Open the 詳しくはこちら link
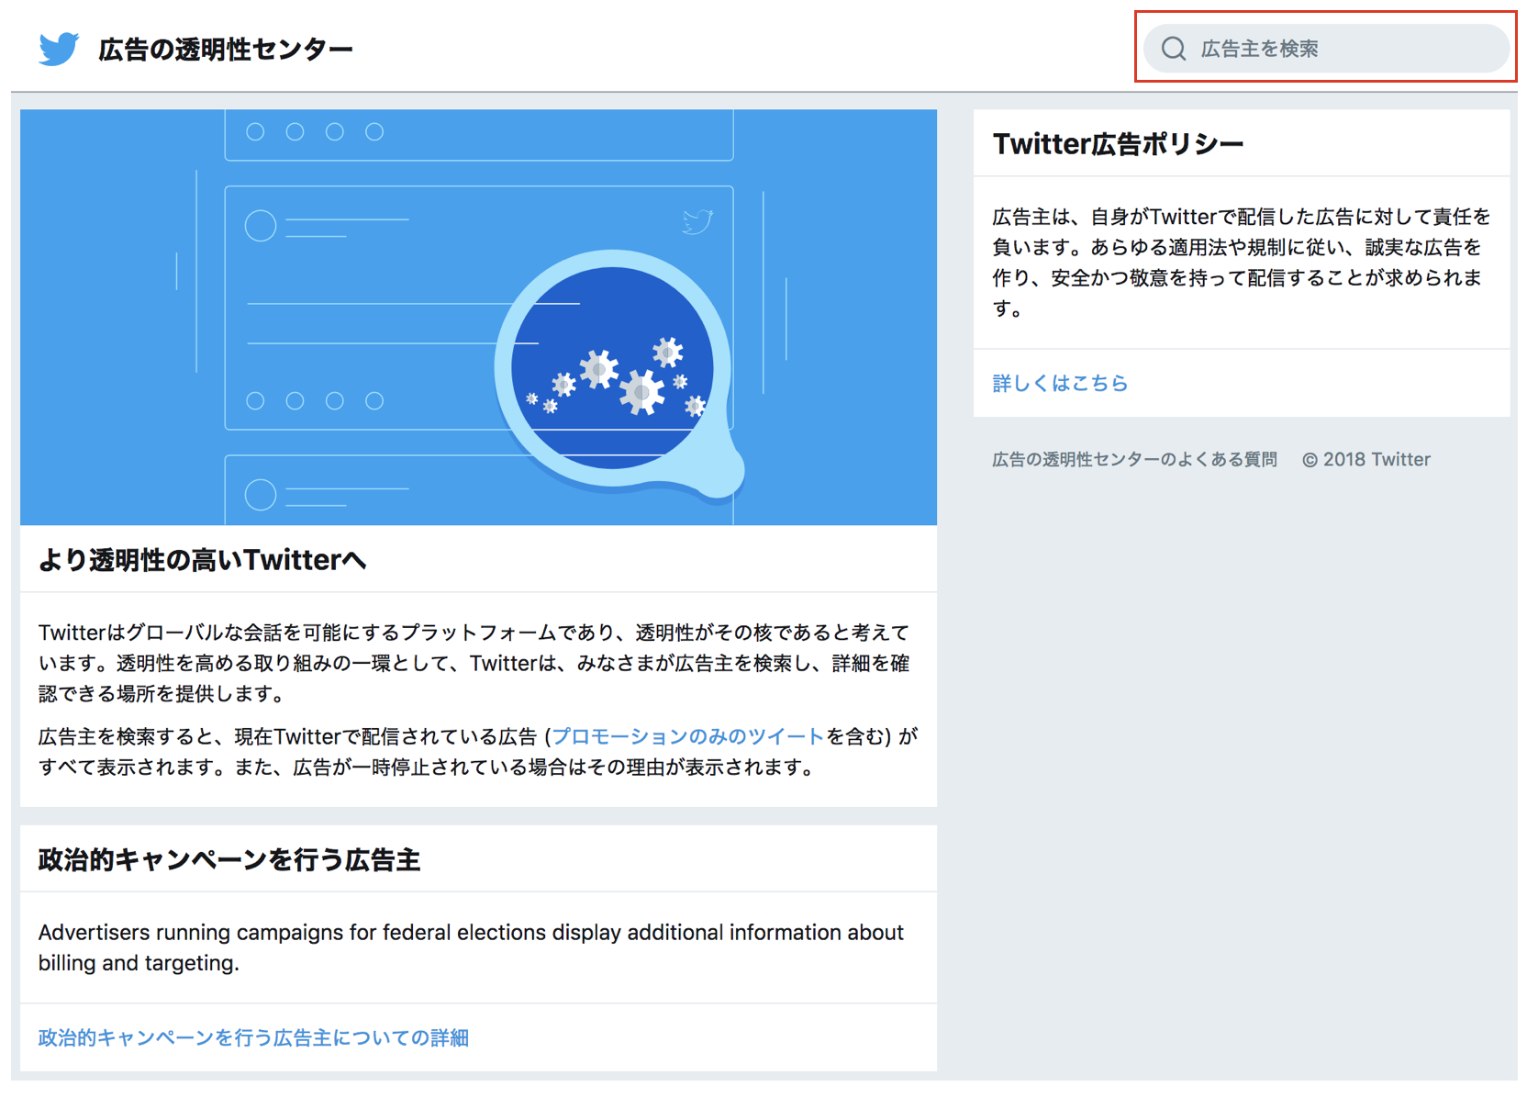 tap(1060, 383)
